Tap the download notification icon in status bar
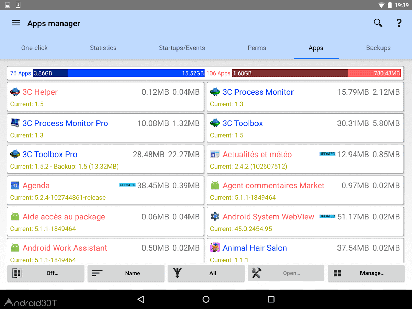 click(18, 5)
